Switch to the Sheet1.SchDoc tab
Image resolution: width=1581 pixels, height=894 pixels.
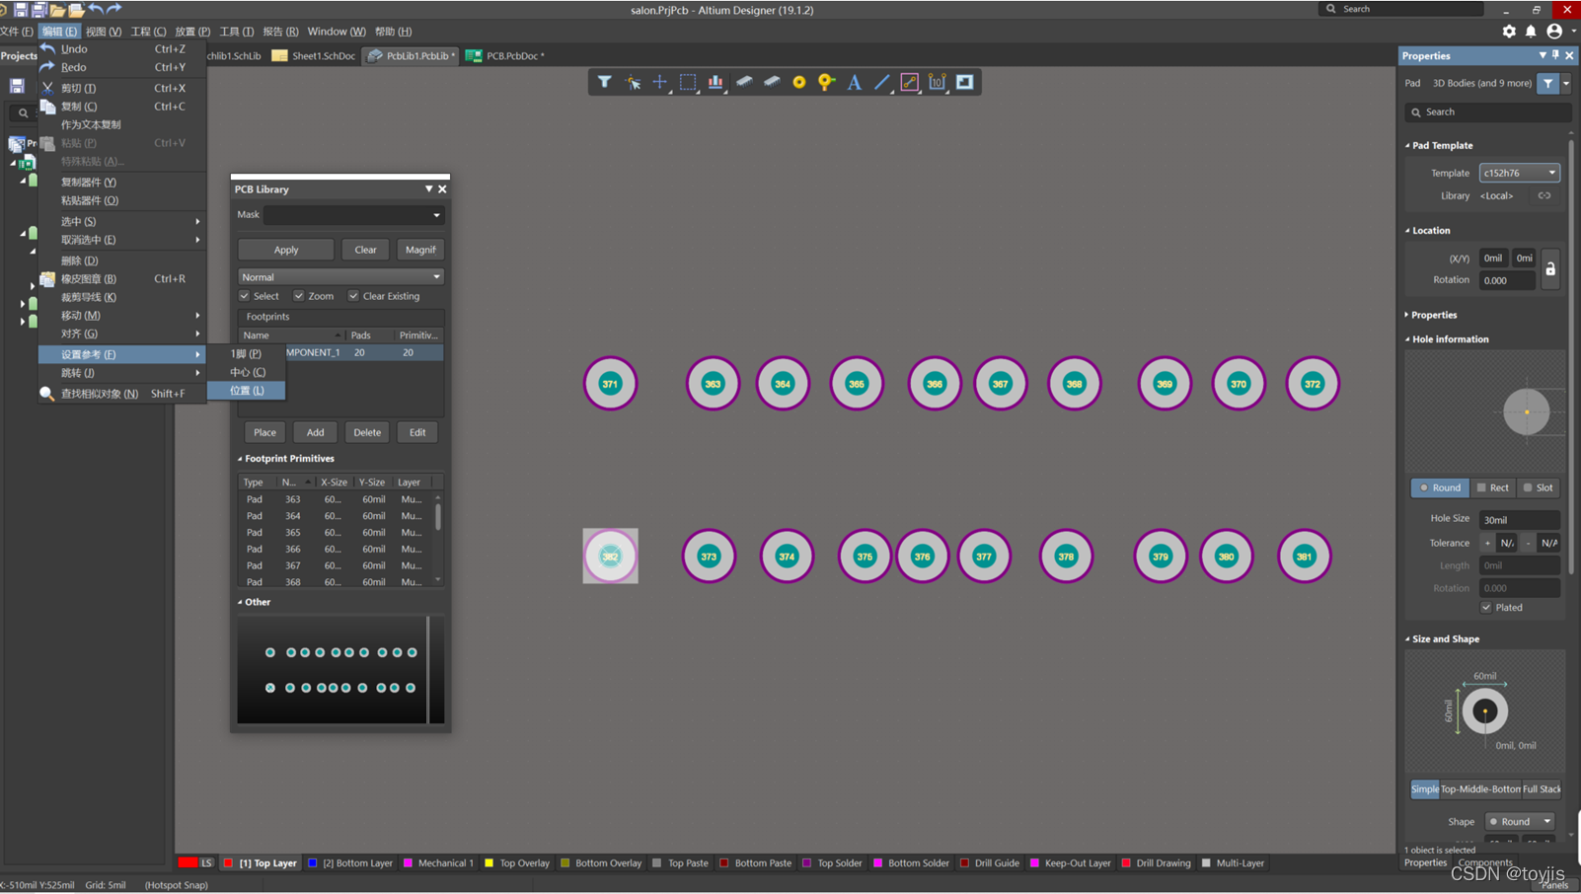point(314,56)
